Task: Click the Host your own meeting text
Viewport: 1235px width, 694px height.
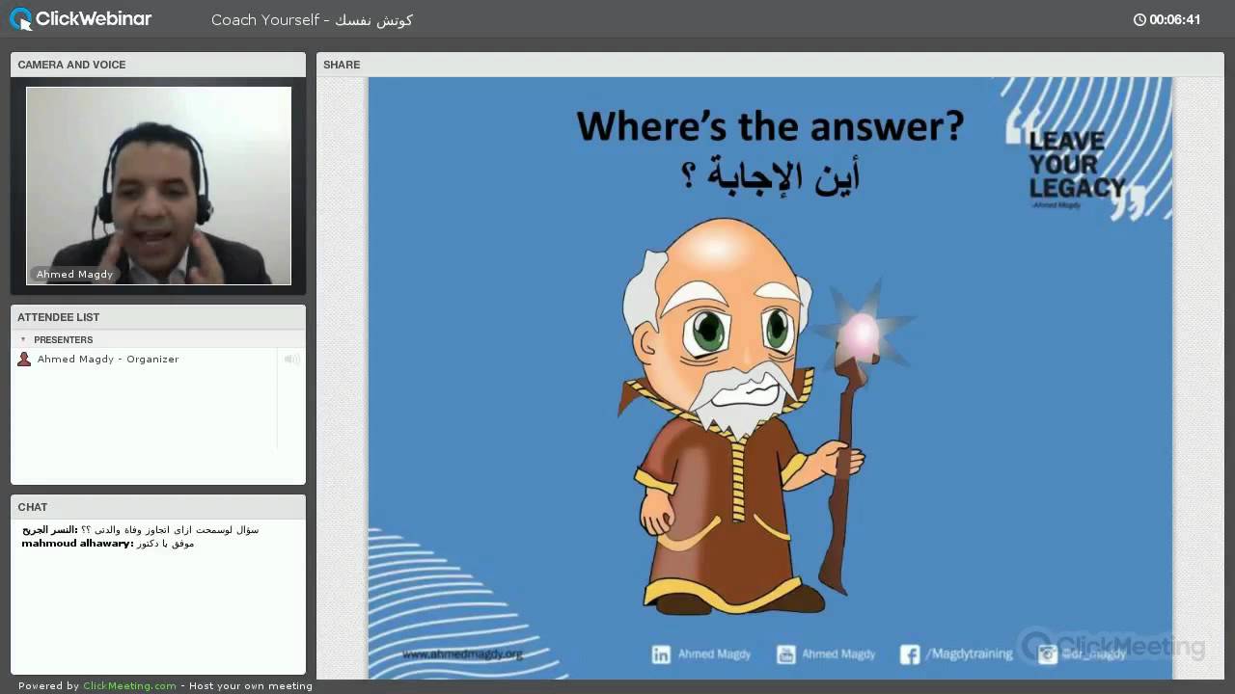Action: pyautogui.click(x=251, y=686)
